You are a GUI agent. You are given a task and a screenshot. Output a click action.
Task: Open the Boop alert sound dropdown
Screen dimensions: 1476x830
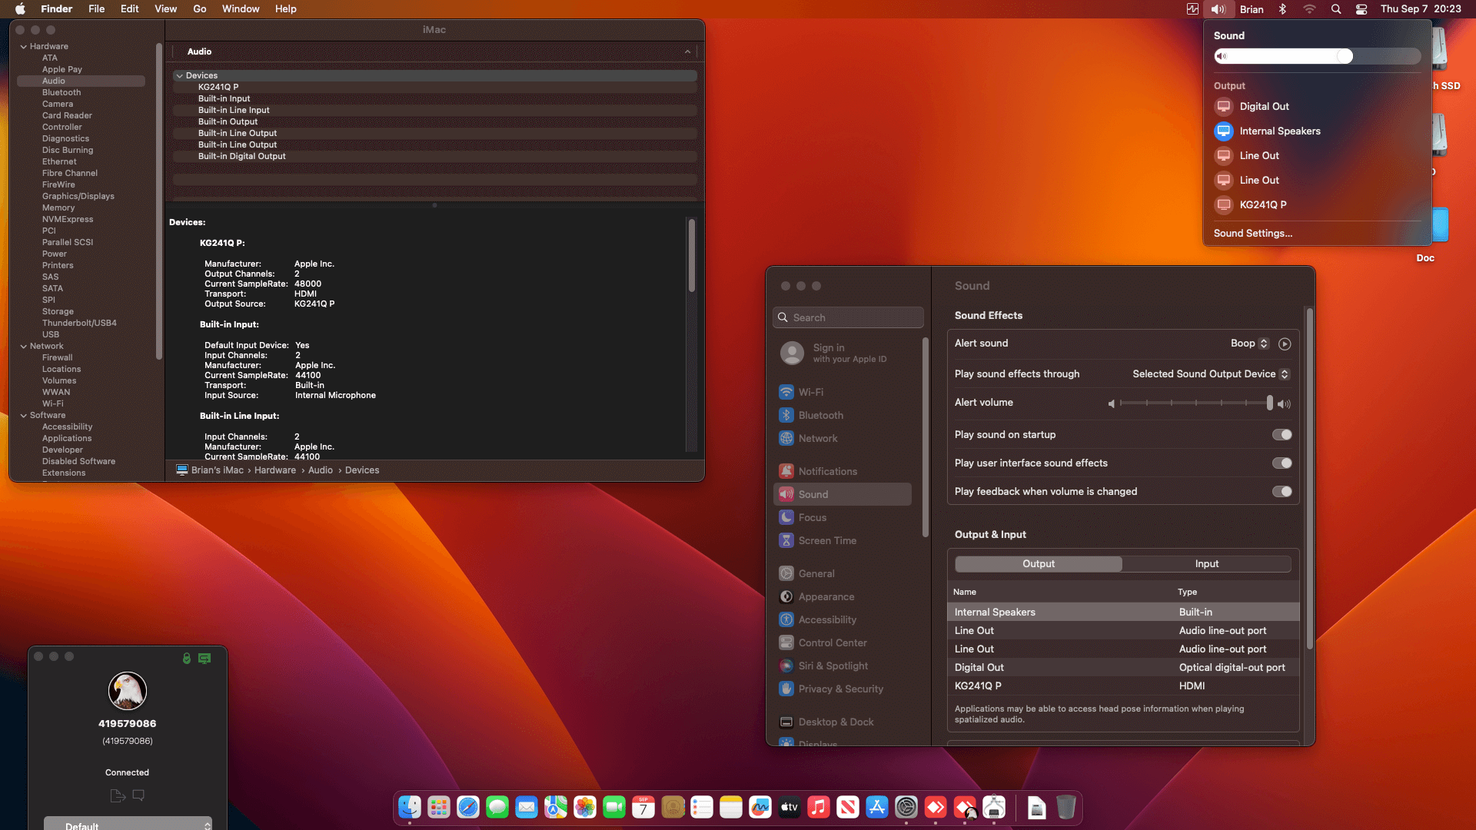pyautogui.click(x=1249, y=344)
